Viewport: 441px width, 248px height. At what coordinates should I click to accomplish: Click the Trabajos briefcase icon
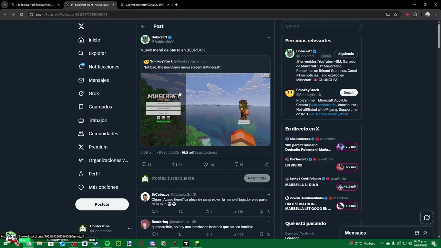point(81,120)
